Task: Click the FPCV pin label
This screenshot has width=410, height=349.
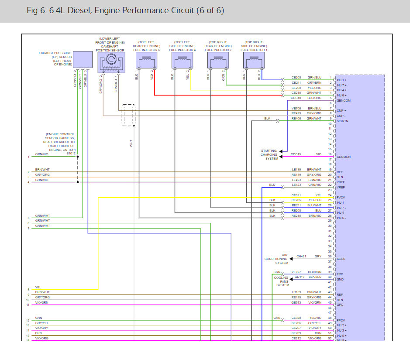Action: click(x=341, y=320)
